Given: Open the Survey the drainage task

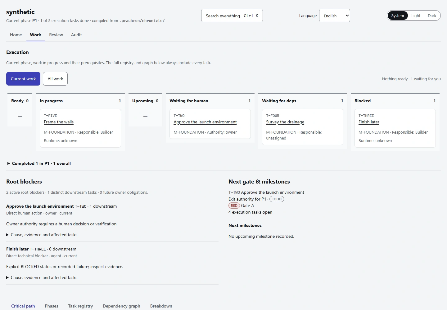Looking at the screenshot, I should 285,122.
